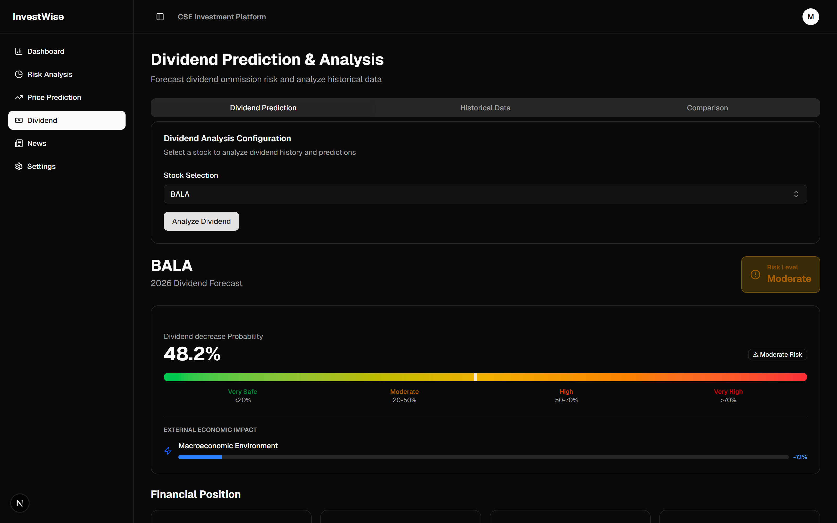Click the Risk Analysis pie icon

(19, 74)
